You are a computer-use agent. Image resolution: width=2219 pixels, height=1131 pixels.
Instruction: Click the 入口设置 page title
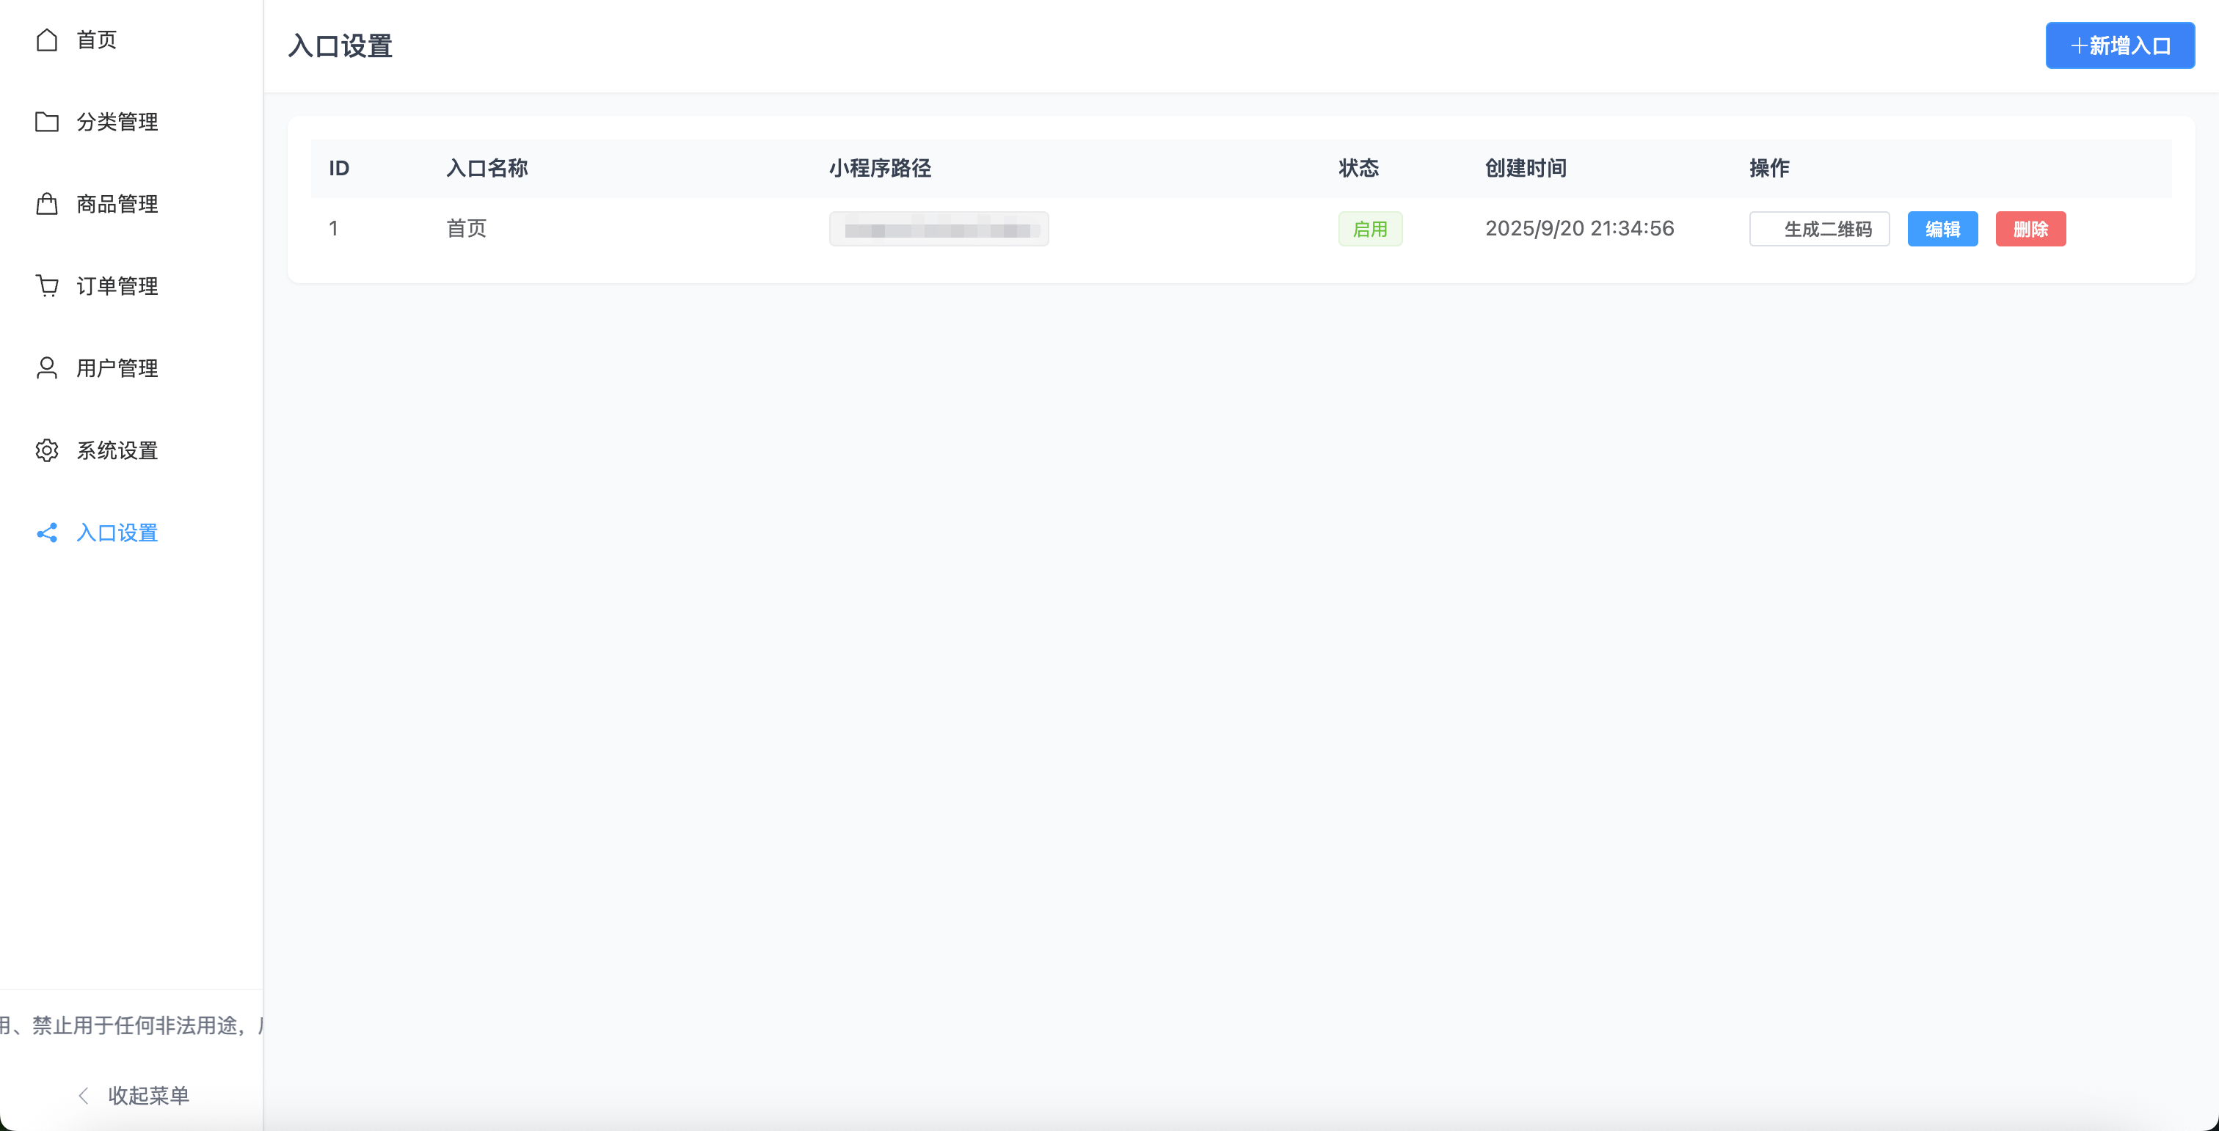(x=340, y=45)
